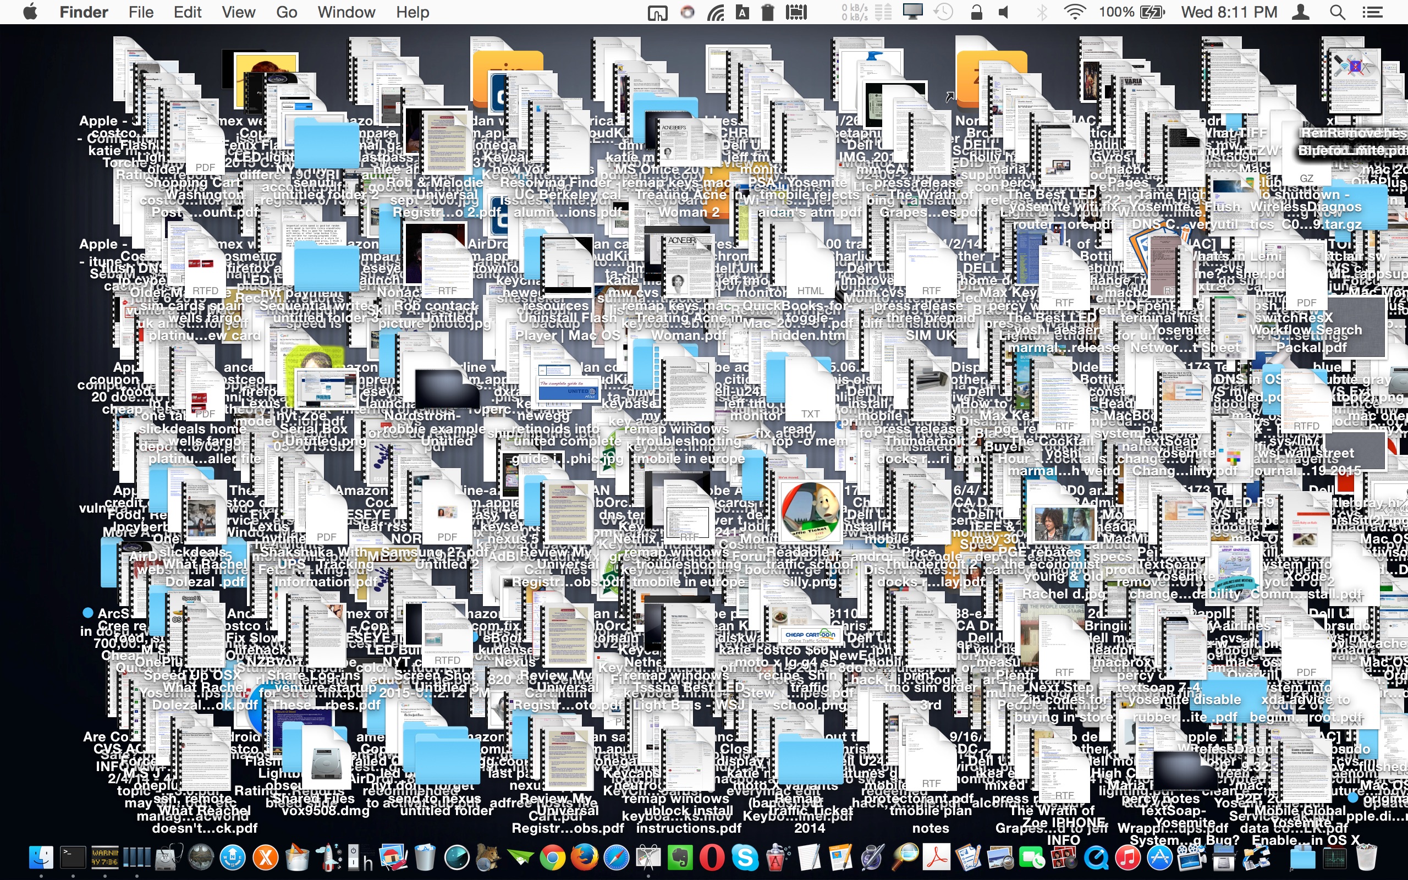Open the Finder menu
1408x880 pixels.
[84, 12]
